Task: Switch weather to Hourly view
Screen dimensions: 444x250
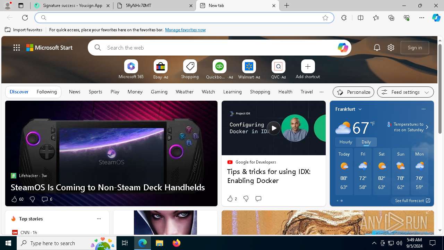Action: pyautogui.click(x=345, y=142)
